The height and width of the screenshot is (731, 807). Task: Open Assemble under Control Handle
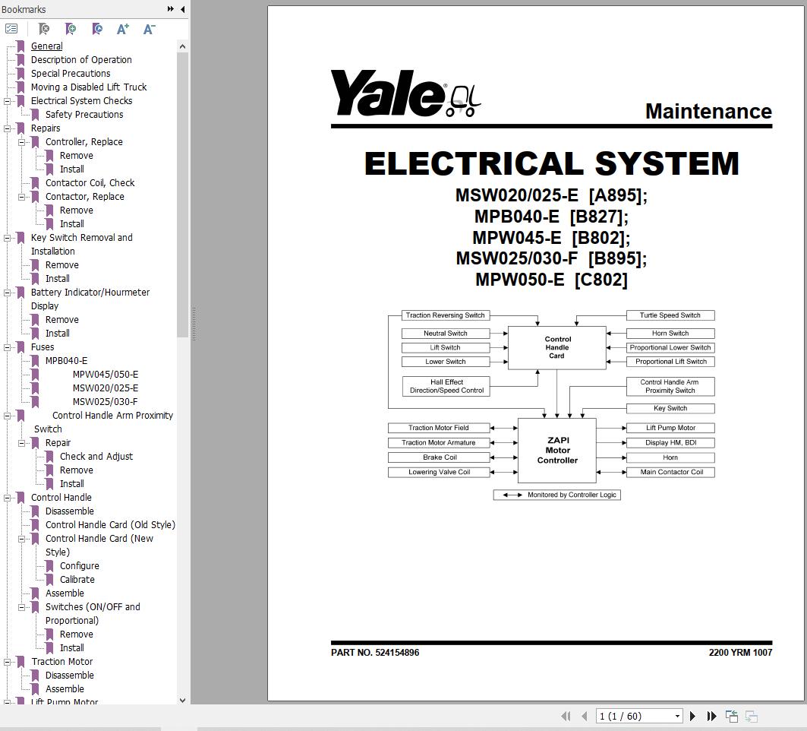(65, 593)
